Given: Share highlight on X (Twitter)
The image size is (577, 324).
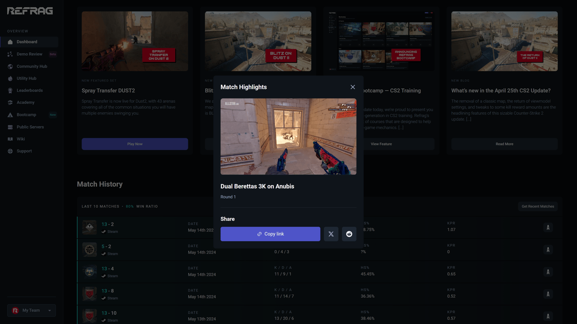Looking at the screenshot, I should tap(331, 234).
